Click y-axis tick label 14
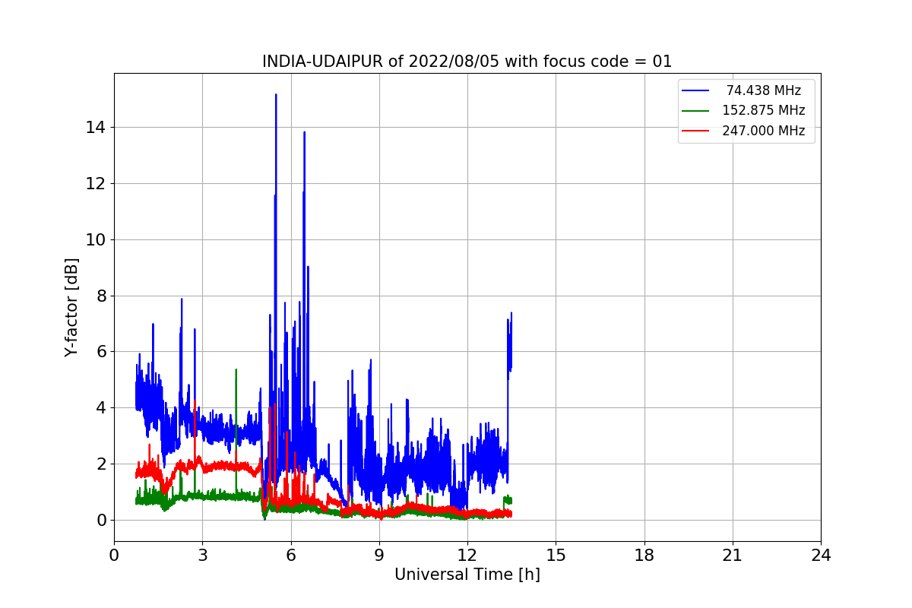This screenshot has width=912, height=608. pos(97,127)
